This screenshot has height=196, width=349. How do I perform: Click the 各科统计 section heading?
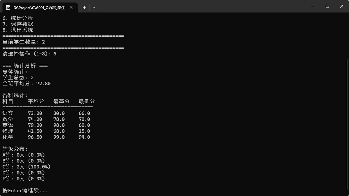click(14, 95)
